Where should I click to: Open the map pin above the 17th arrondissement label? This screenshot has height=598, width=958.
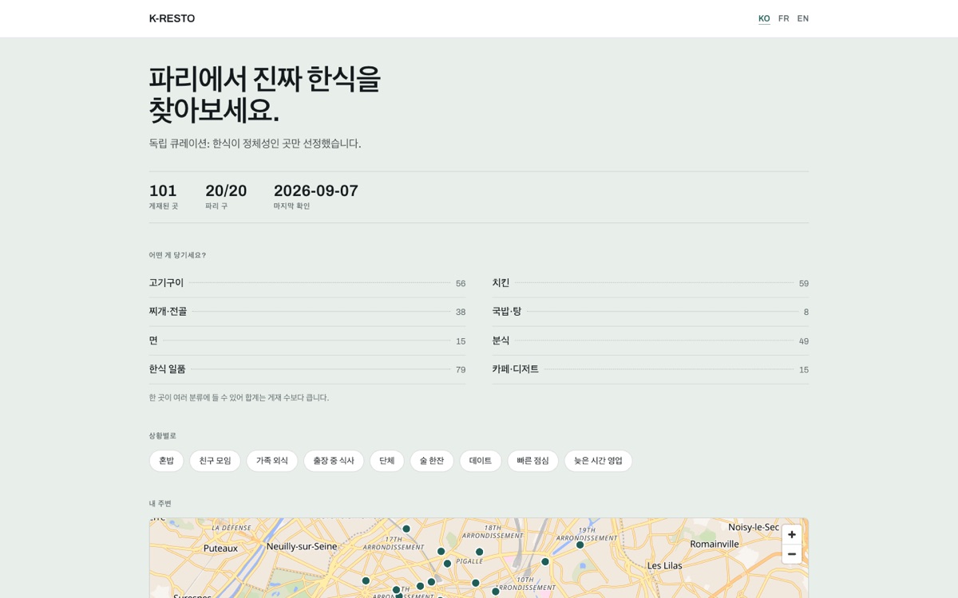click(x=406, y=529)
